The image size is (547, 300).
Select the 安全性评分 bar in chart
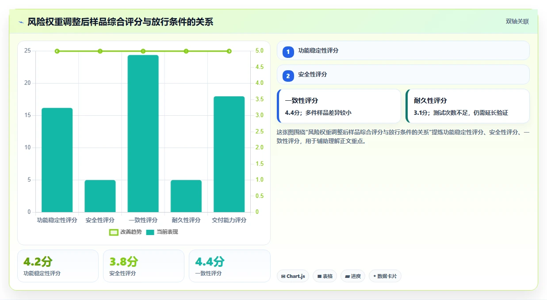coord(100,196)
